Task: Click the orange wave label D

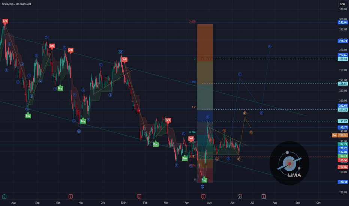Action: coord(245,113)
